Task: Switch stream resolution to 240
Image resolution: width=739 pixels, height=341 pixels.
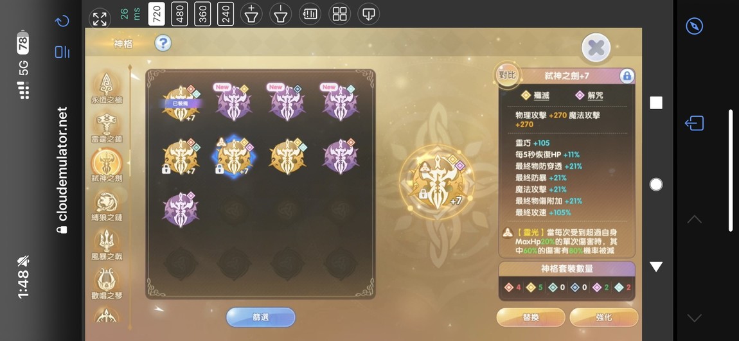Action: pyautogui.click(x=226, y=14)
